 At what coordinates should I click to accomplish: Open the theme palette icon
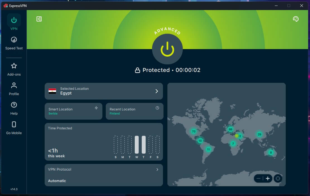[295, 19]
